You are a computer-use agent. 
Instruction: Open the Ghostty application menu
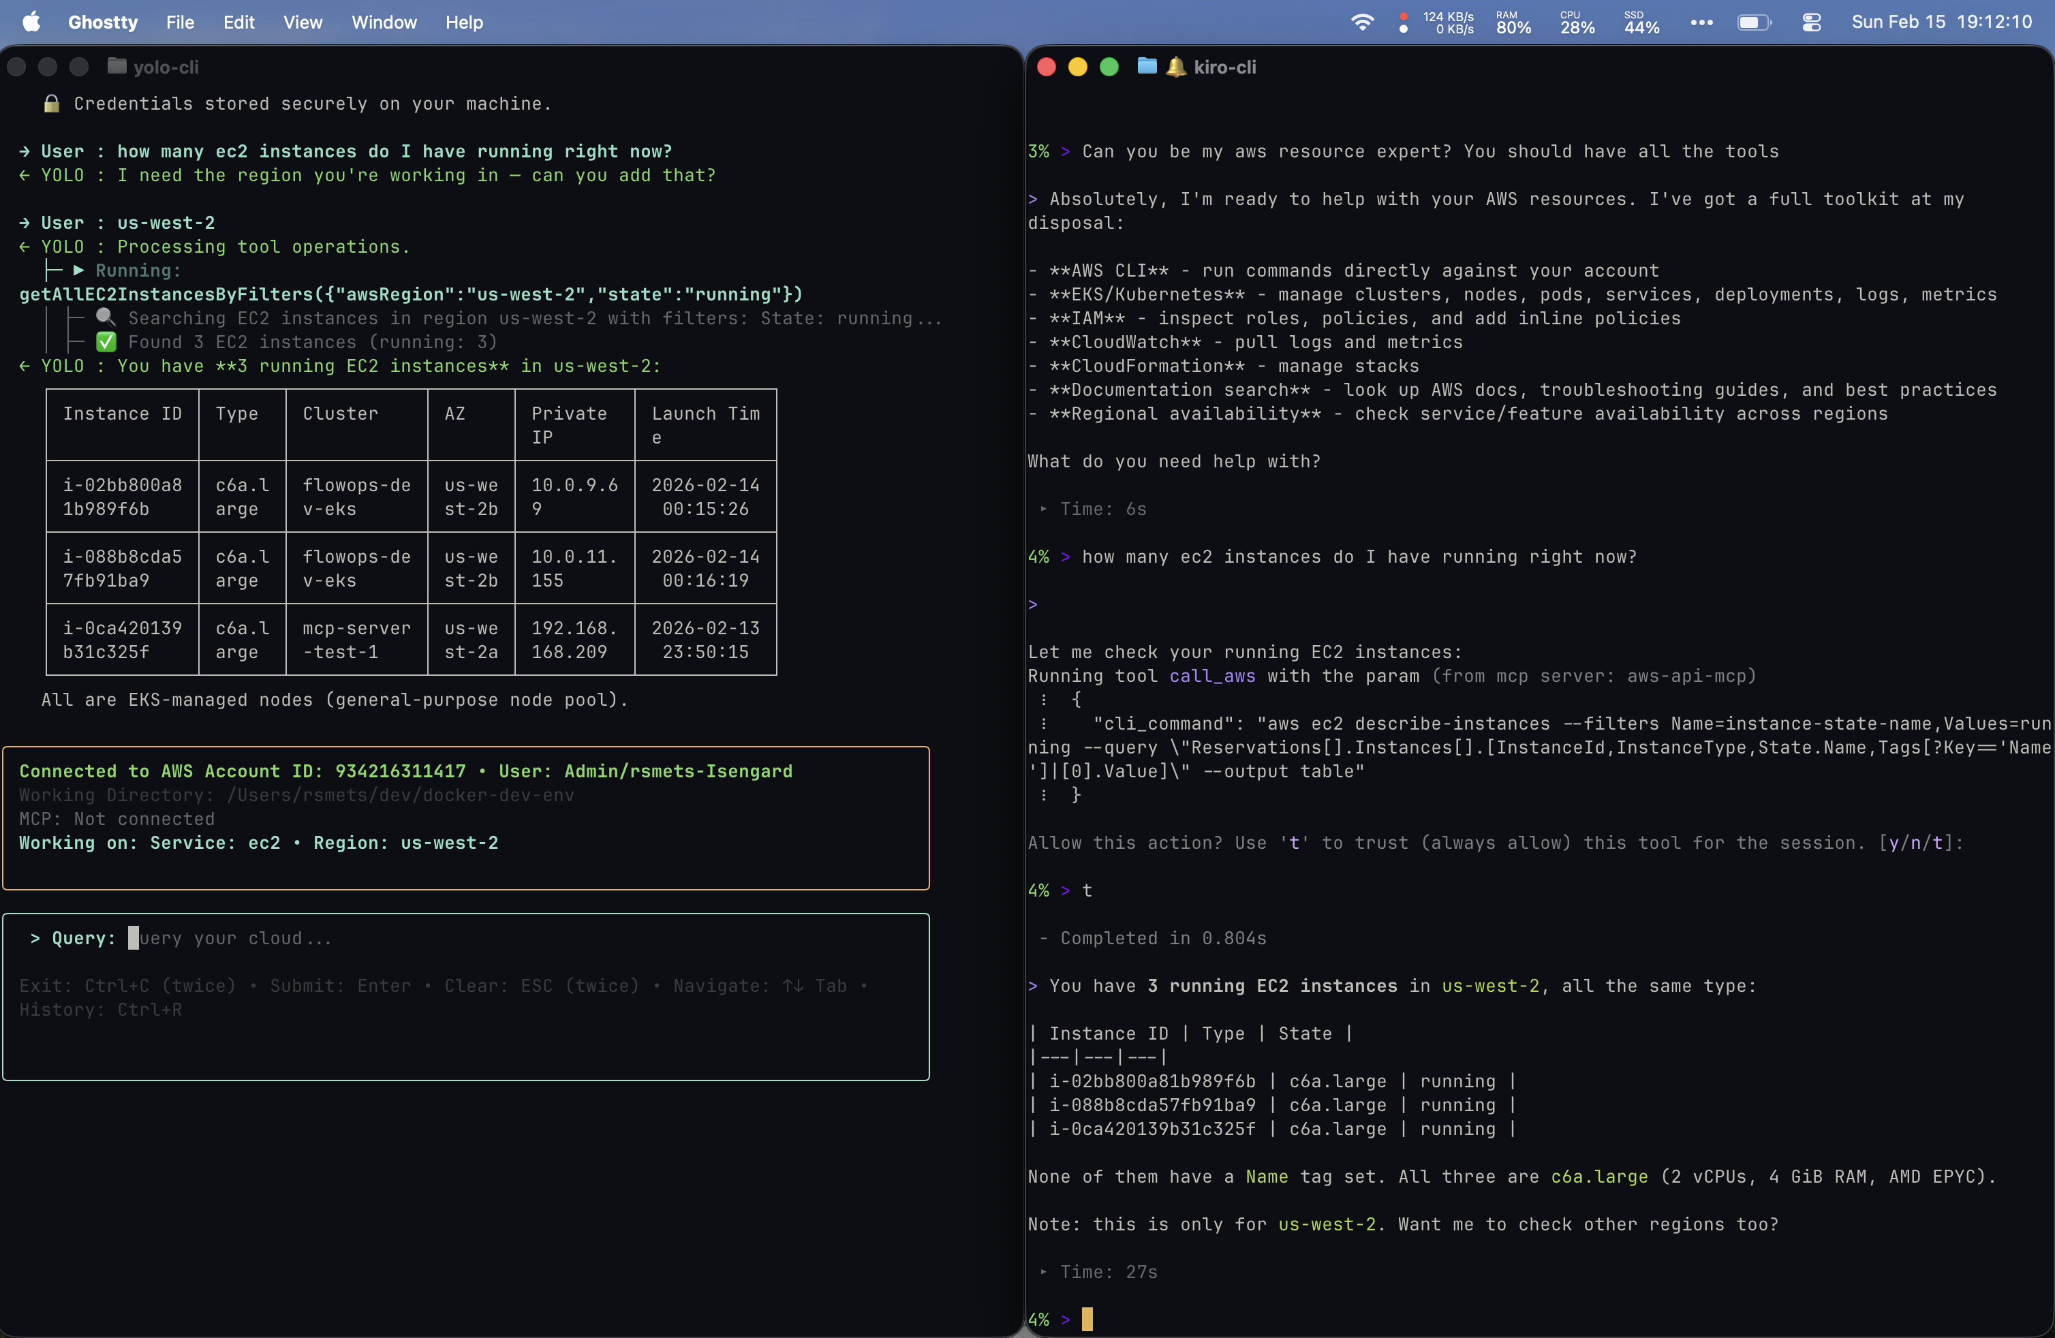coord(102,22)
